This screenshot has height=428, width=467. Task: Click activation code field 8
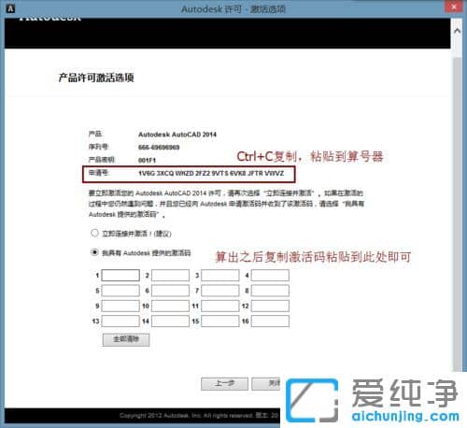(270, 291)
